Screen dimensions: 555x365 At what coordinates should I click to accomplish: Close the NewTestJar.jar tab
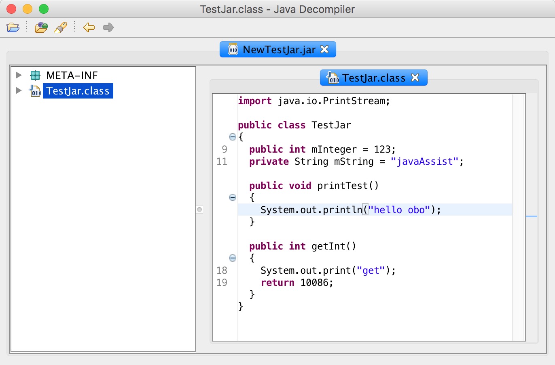click(x=325, y=49)
